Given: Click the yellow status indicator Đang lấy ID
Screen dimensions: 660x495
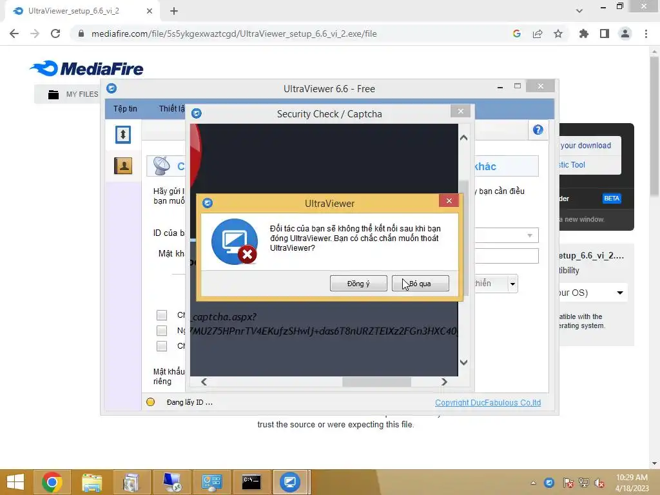Looking at the screenshot, I should [x=150, y=402].
